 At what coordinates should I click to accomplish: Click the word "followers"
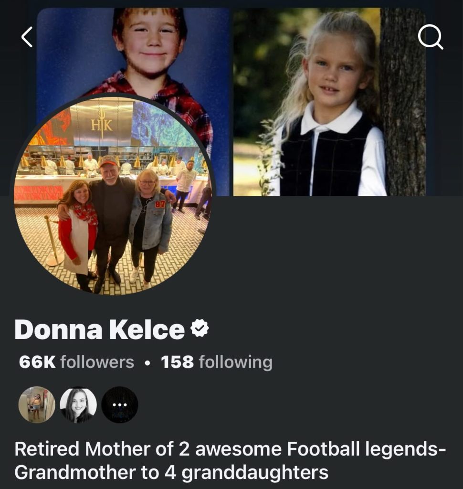(97, 362)
